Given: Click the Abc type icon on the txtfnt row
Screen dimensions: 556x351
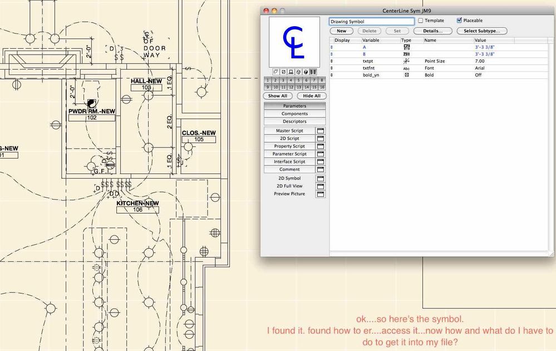Looking at the screenshot, I should click(407, 68).
